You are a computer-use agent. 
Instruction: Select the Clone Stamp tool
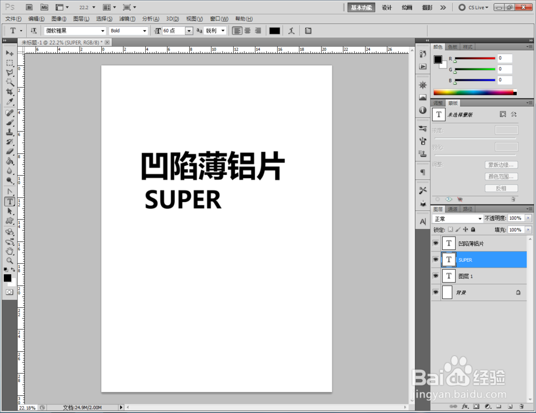pyautogui.click(x=10, y=132)
